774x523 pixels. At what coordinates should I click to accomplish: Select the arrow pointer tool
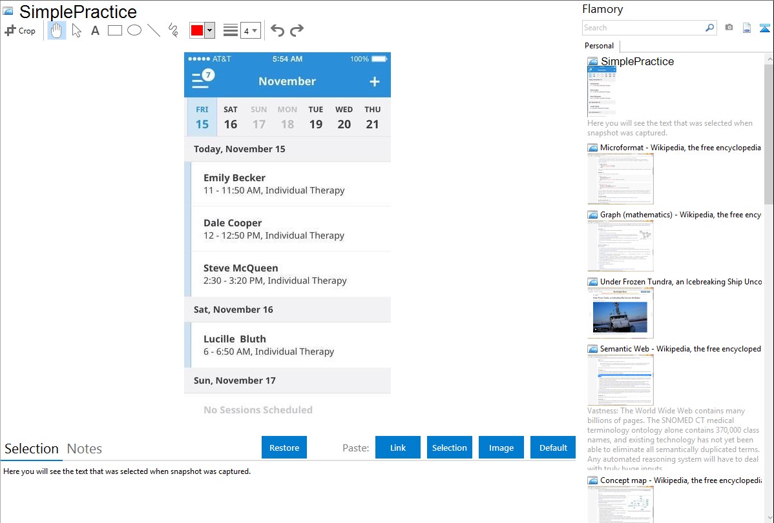[x=76, y=30]
